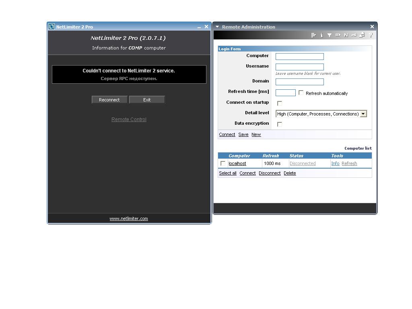Click the Exit button
The height and width of the screenshot is (309, 412).
(x=147, y=100)
